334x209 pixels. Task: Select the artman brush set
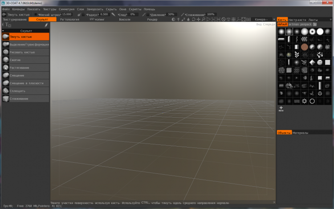pos(294,25)
